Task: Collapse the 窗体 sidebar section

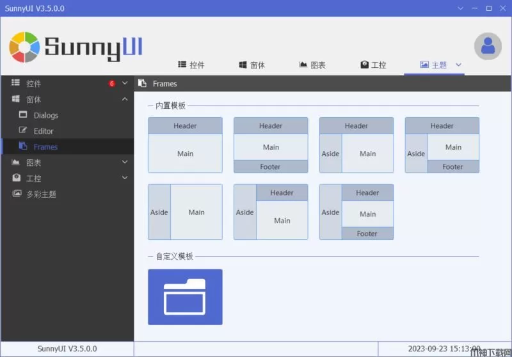Action: click(x=125, y=99)
